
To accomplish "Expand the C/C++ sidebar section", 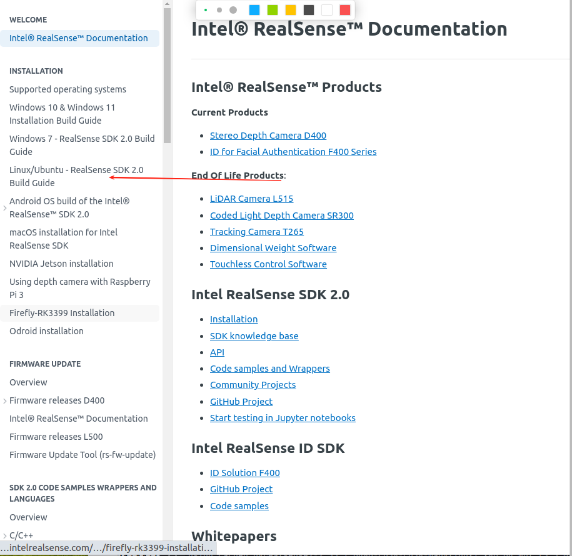I will (x=5, y=535).
